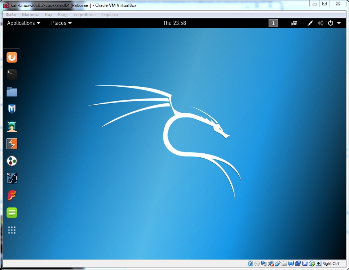Click the CPU chip indicator in status bar
The height and width of the screenshot is (270, 349).
pos(305,264)
